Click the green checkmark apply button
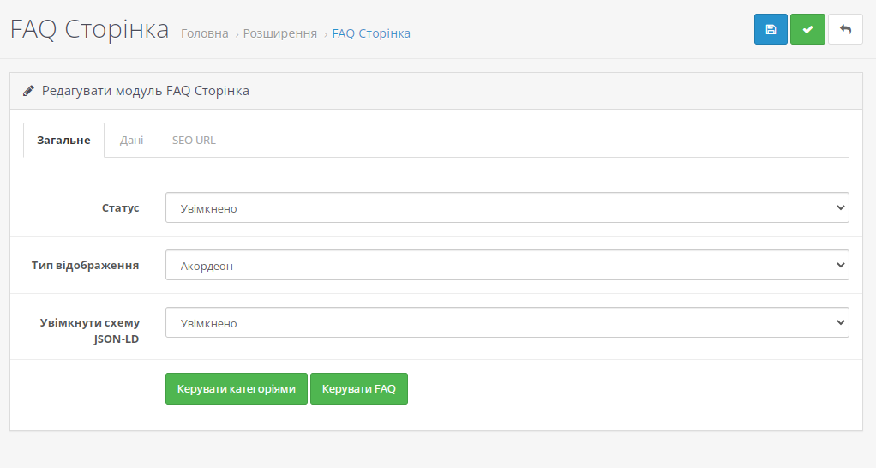The width and height of the screenshot is (876, 468). pyautogui.click(x=807, y=29)
